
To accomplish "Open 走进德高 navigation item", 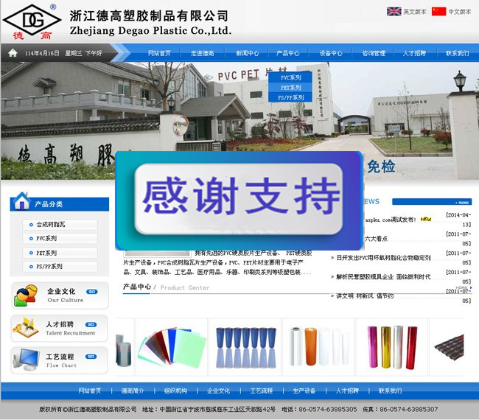I will pos(202,53).
